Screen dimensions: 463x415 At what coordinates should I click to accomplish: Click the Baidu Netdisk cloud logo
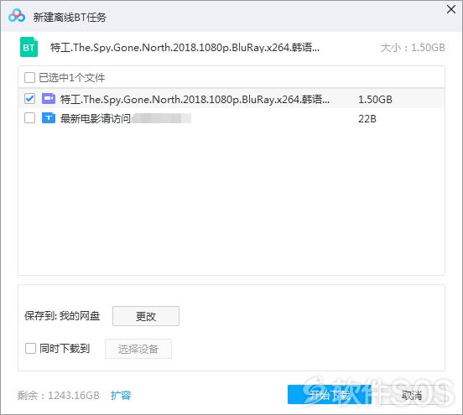(x=17, y=16)
